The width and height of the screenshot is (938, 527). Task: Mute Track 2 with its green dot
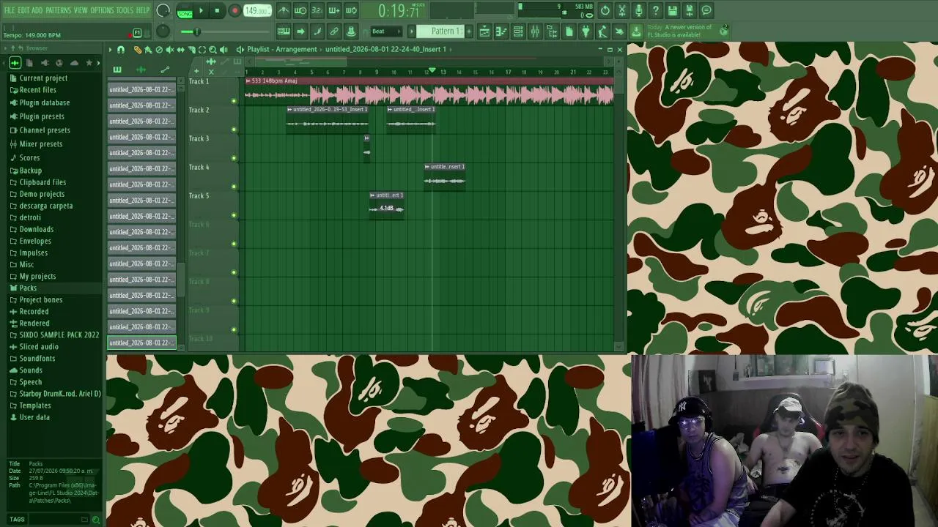tap(234, 130)
